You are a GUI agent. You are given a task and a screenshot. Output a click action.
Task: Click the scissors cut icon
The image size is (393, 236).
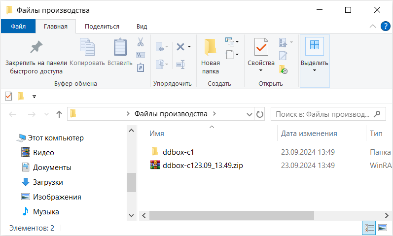141,42
